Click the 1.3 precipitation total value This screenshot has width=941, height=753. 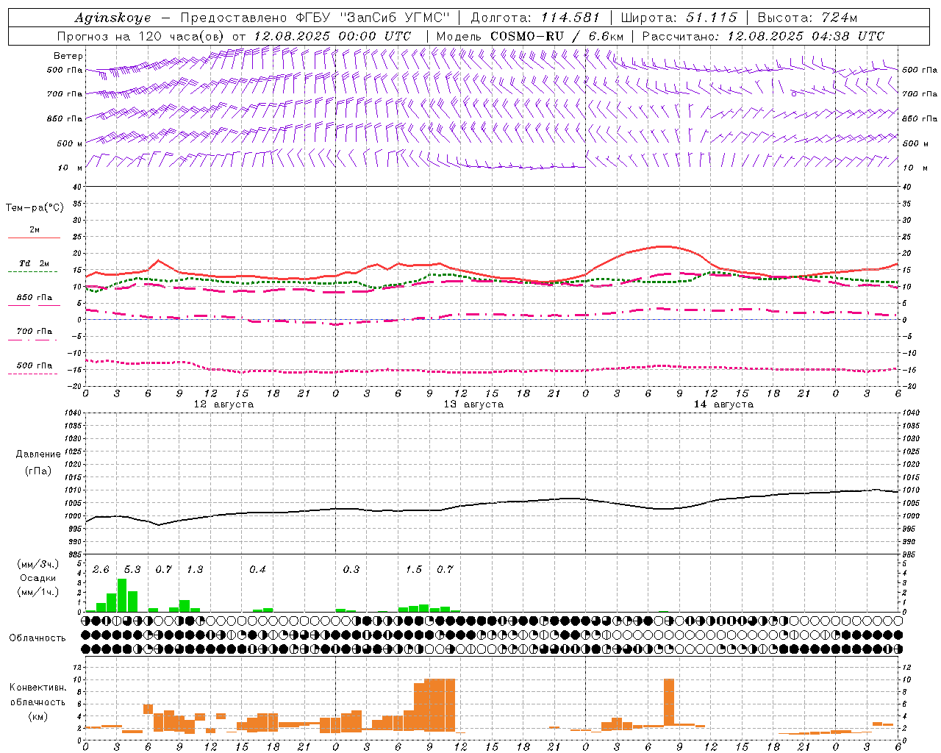pos(195,570)
